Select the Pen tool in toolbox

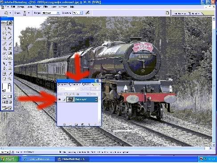pyautogui.click(x=4, y=68)
